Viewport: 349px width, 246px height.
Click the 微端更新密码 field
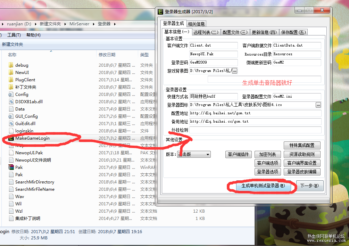pos(297,62)
